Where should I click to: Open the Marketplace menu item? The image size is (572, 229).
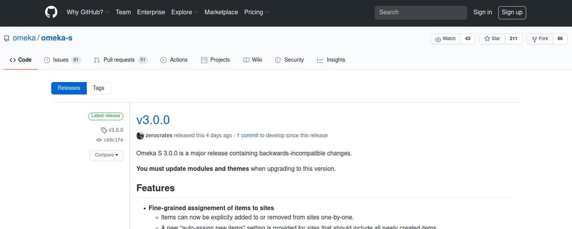(221, 12)
